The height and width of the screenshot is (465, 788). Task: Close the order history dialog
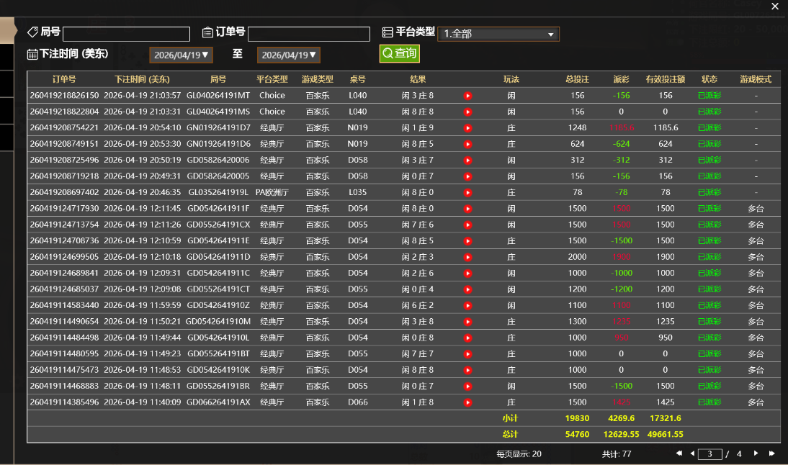775,6
